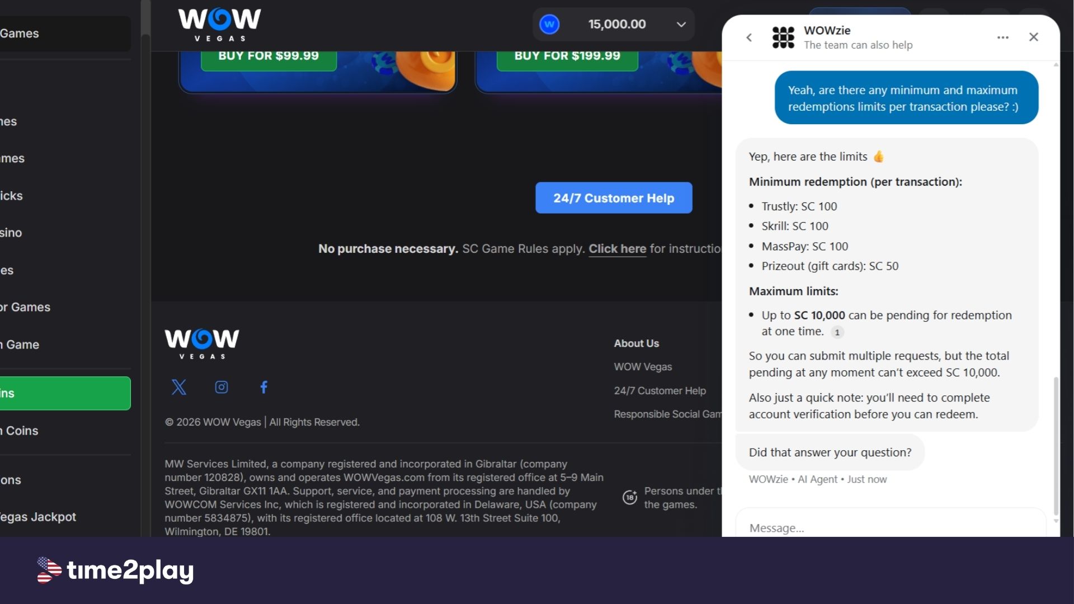This screenshot has height=604, width=1074.
Task: Select the sidebar item ending 'n Game'
Action: click(65, 345)
